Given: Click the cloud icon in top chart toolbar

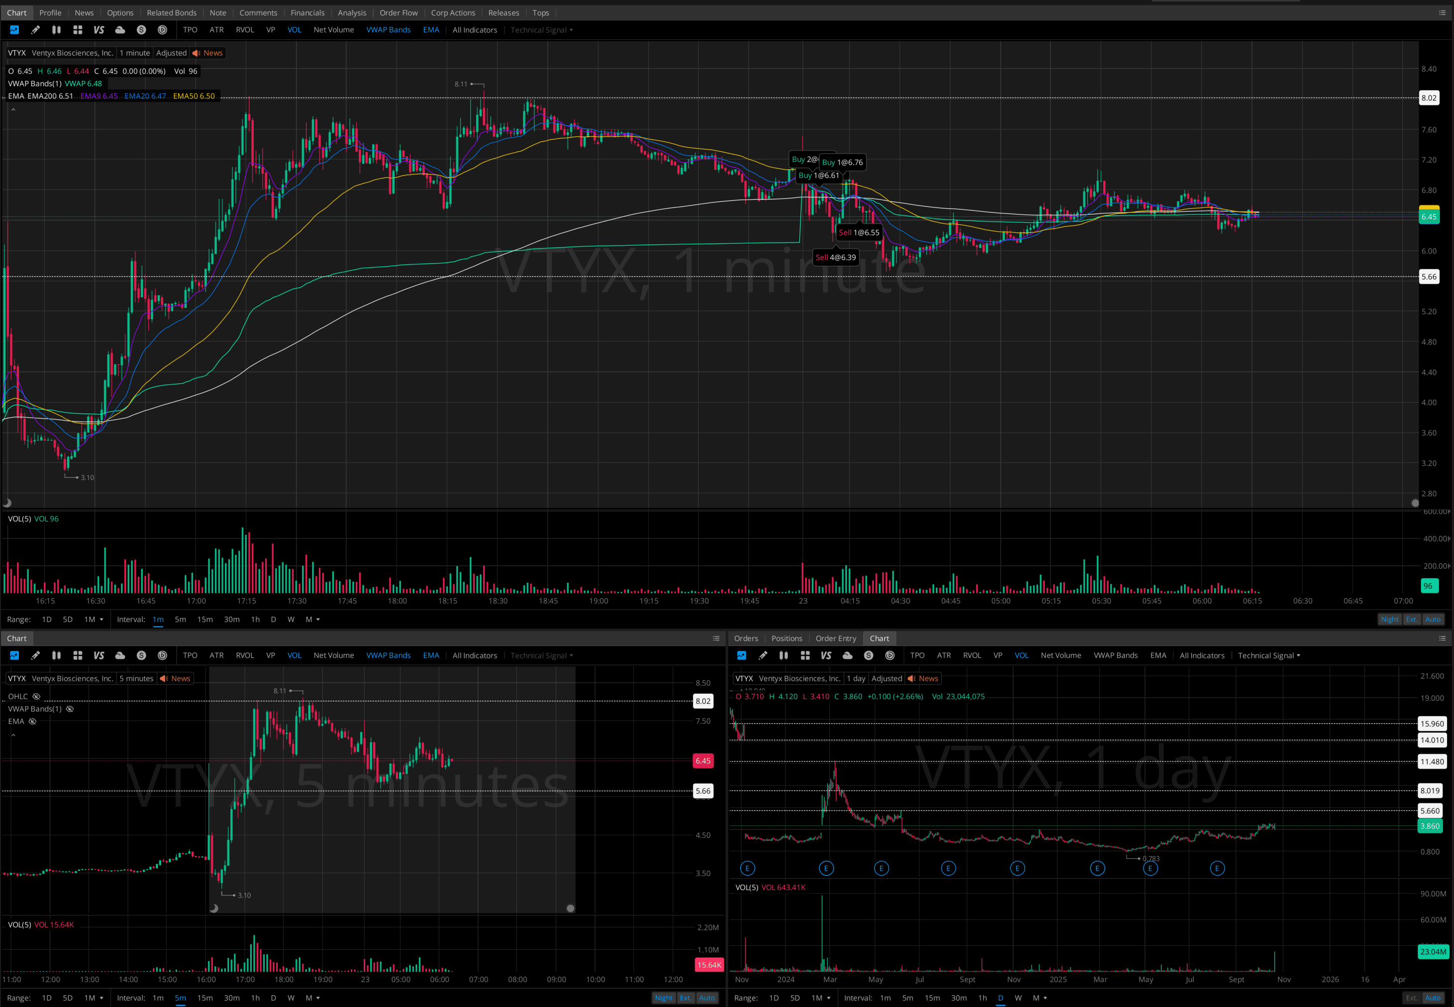Looking at the screenshot, I should (x=120, y=30).
